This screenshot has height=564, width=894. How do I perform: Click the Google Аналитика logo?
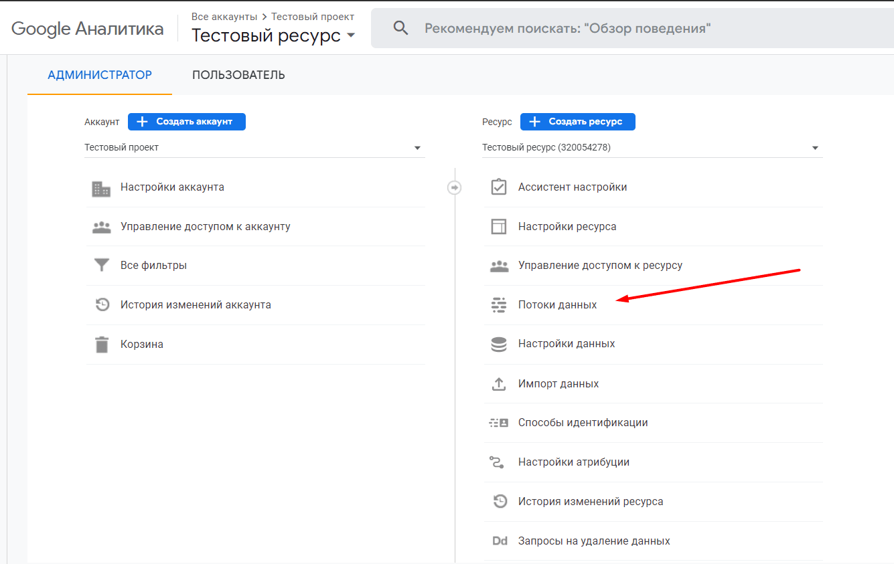[x=88, y=29]
